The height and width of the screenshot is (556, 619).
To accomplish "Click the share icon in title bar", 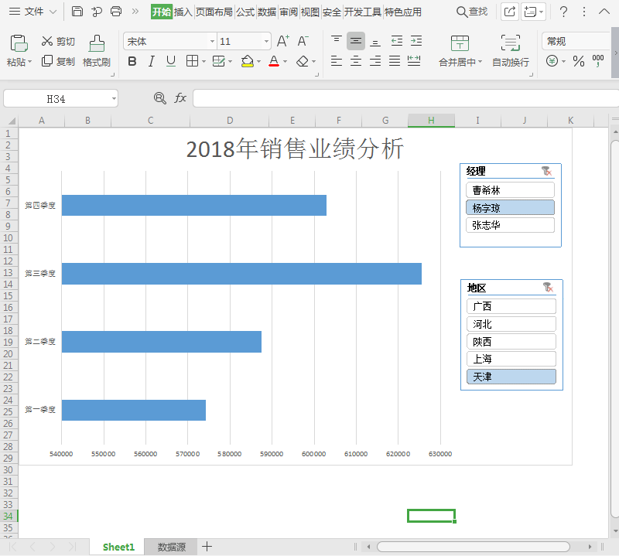I will pyautogui.click(x=510, y=12).
